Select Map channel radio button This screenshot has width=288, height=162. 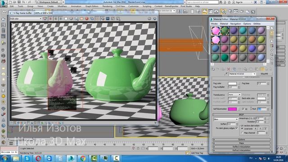pyautogui.click(x=242, y=133)
